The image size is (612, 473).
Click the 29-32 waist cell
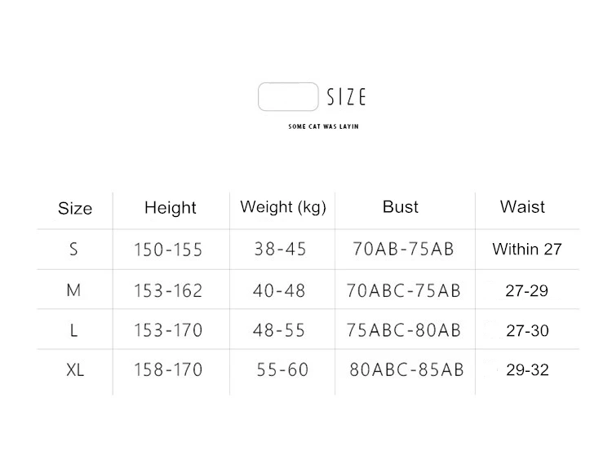tap(527, 369)
